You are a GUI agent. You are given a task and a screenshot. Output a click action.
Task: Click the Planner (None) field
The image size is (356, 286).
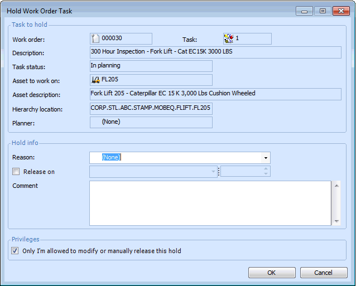click(x=151, y=122)
